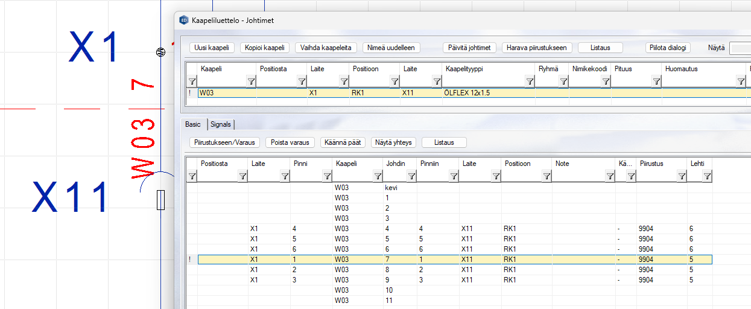Open filter dropdown for Lehti column
Screen dimensions: 751x309
706,176
